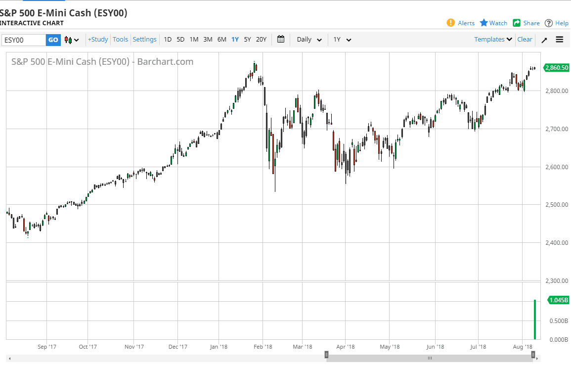Expand the Daily frequency dropdown

click(309, 40)
